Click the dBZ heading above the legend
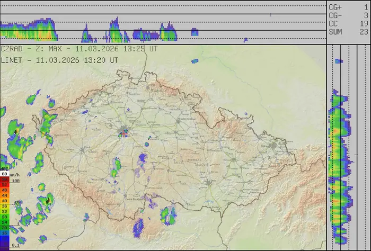 pyautogui.click(x=4, y=169)
